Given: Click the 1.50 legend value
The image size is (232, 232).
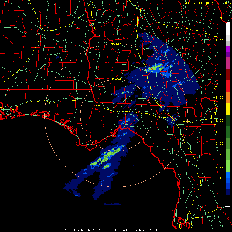Looking at the screenshot, I should click(x=219, y=109).
